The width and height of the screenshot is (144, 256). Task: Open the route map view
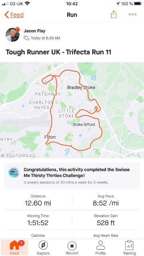click(72, 110)
